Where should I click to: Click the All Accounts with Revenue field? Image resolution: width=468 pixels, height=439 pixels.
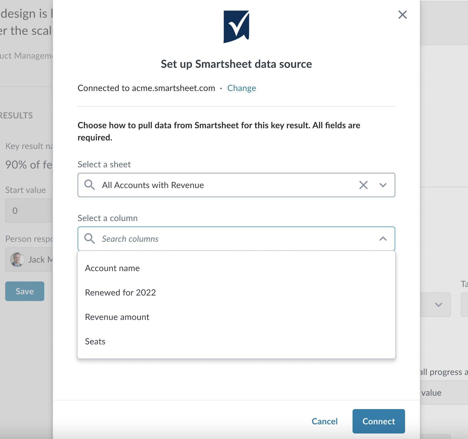236,185
